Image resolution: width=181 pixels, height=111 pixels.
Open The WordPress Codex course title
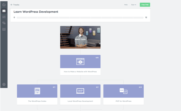[37, 101]
